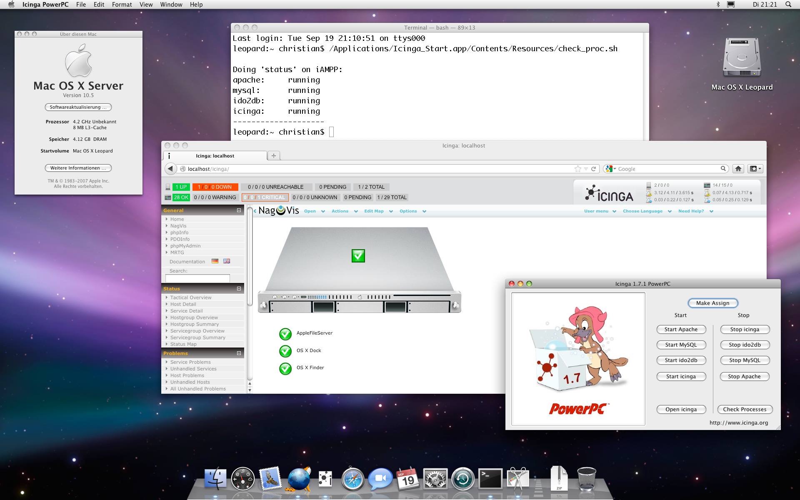Click the green check icon on server image

coord(358,256)
